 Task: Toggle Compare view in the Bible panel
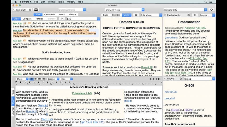(x=27, y=19)
